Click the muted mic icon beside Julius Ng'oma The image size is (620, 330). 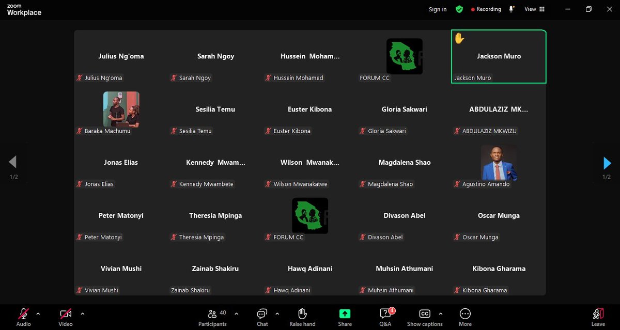click(80, 78)
